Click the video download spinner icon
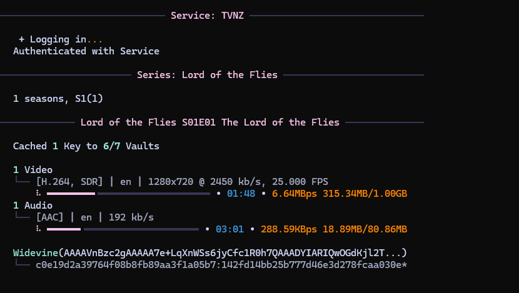 [x=38, y=193]
